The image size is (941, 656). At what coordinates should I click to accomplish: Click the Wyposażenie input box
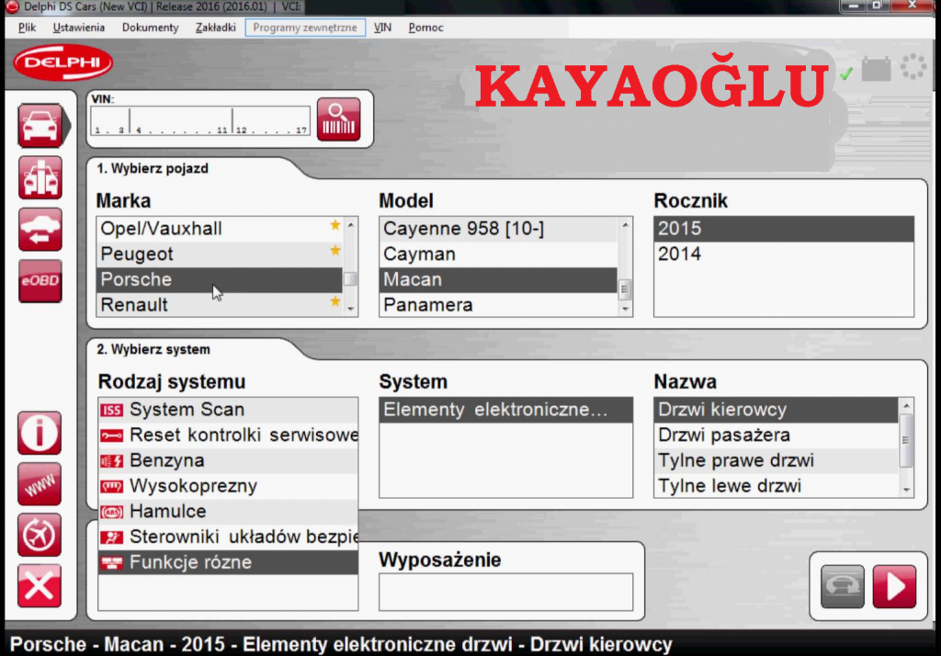click(x=506, y=592)
